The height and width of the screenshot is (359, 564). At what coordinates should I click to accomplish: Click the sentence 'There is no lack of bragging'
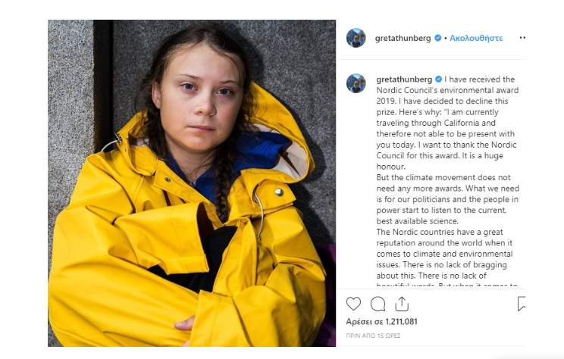(455, 265)
